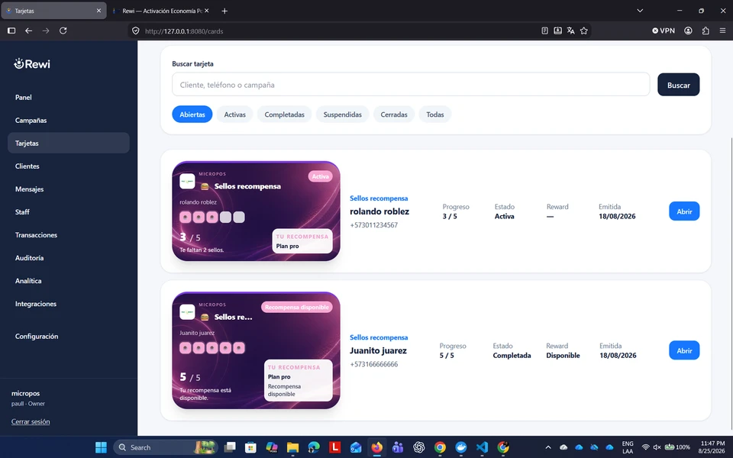
Task: Open the browser account icon
Action: click(x=688, y=31)
